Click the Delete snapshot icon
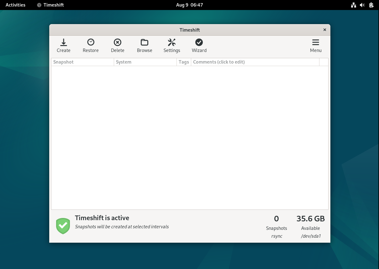379x269 pixels. tap(118, 46)
